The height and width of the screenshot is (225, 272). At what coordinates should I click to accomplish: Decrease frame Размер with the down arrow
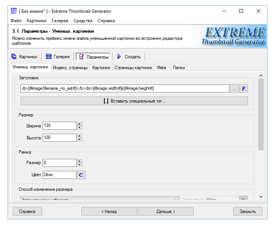point(79,165)
